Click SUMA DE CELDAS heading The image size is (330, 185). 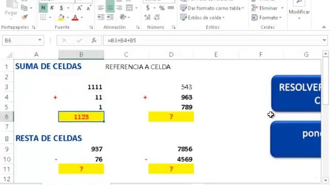tap(48, 66)
